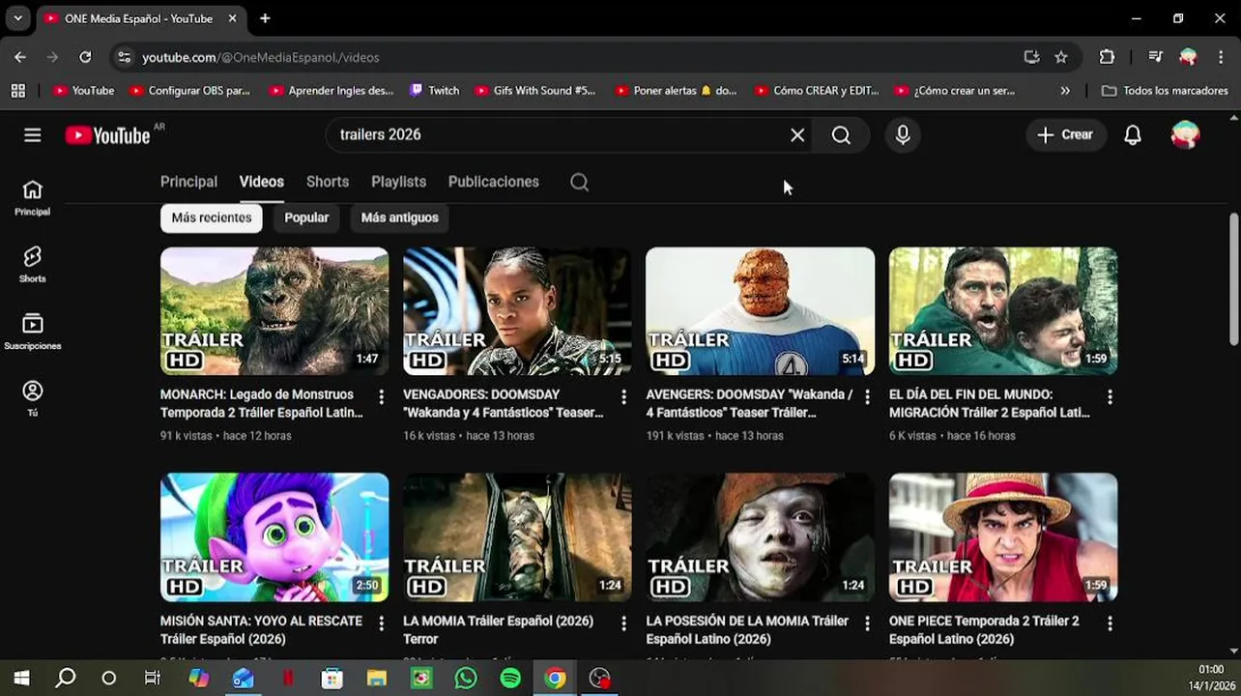The width and height of the screenshot is (1241, 696).
Task: Open options for the MONARCH trailer video
Action: (381, 396)
